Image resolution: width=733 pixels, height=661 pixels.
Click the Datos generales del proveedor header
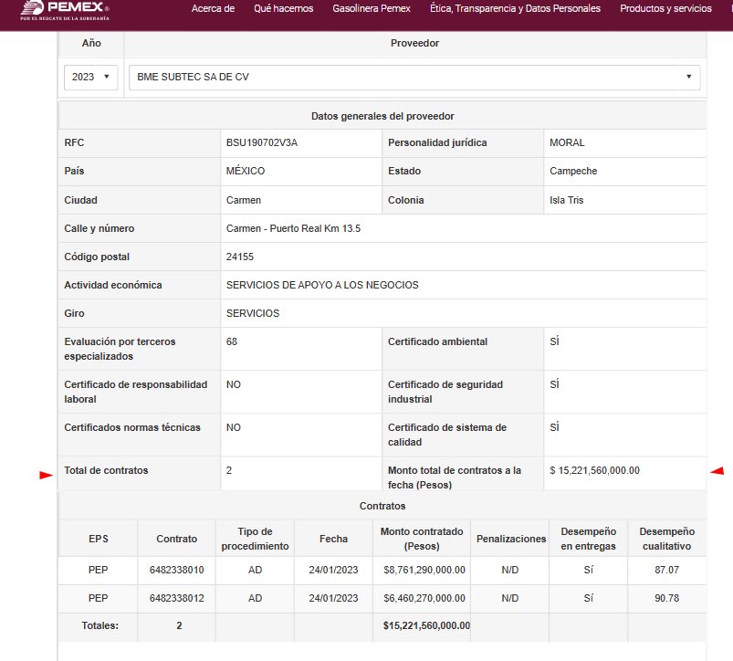[x=382, y=116]
